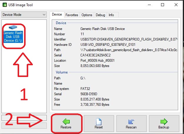Switch to the Device tab
184x134 pixels.
(57, 15)
